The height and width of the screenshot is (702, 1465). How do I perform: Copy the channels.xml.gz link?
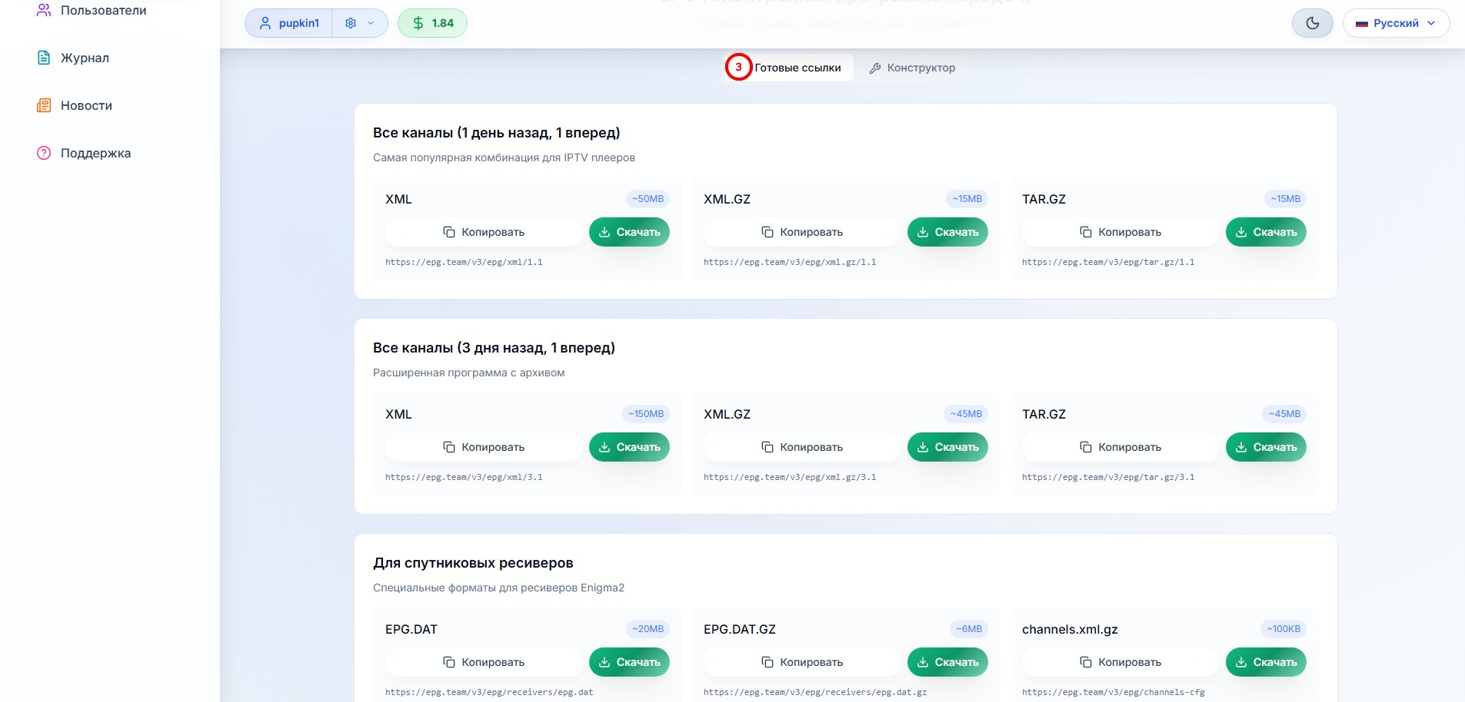click(x=1120, y=662)
